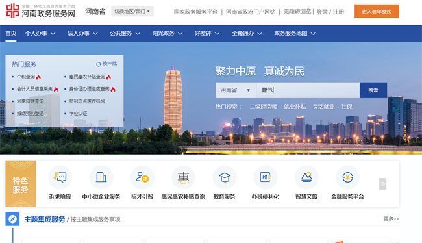Focus the search box containing 燃气

pyautogui.click(x=308, y=90)
